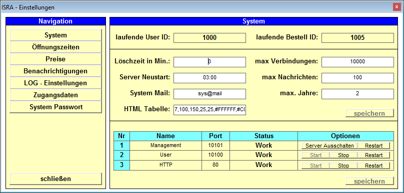Click speichern below the server table

pyautogui.click(x=369, y=181)
